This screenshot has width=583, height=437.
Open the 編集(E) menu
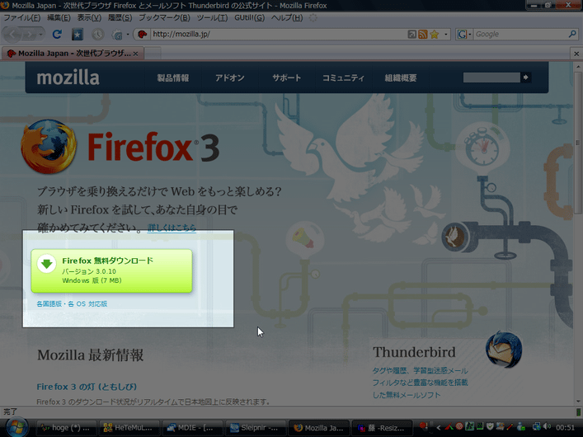point(59,17)
